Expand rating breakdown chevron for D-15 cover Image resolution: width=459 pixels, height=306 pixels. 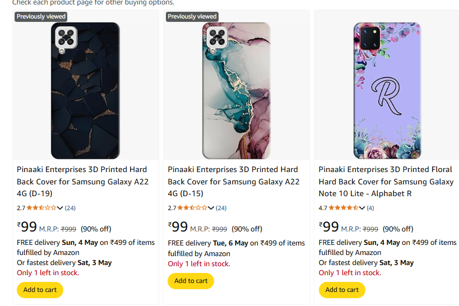click(211, 208)
